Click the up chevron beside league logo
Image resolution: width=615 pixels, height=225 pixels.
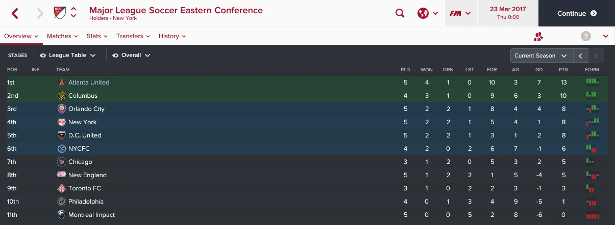click(74, 9)
